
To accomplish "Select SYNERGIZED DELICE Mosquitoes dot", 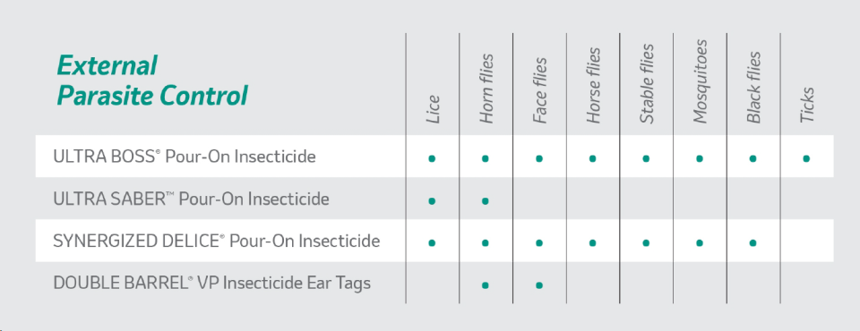I will 700,242.
